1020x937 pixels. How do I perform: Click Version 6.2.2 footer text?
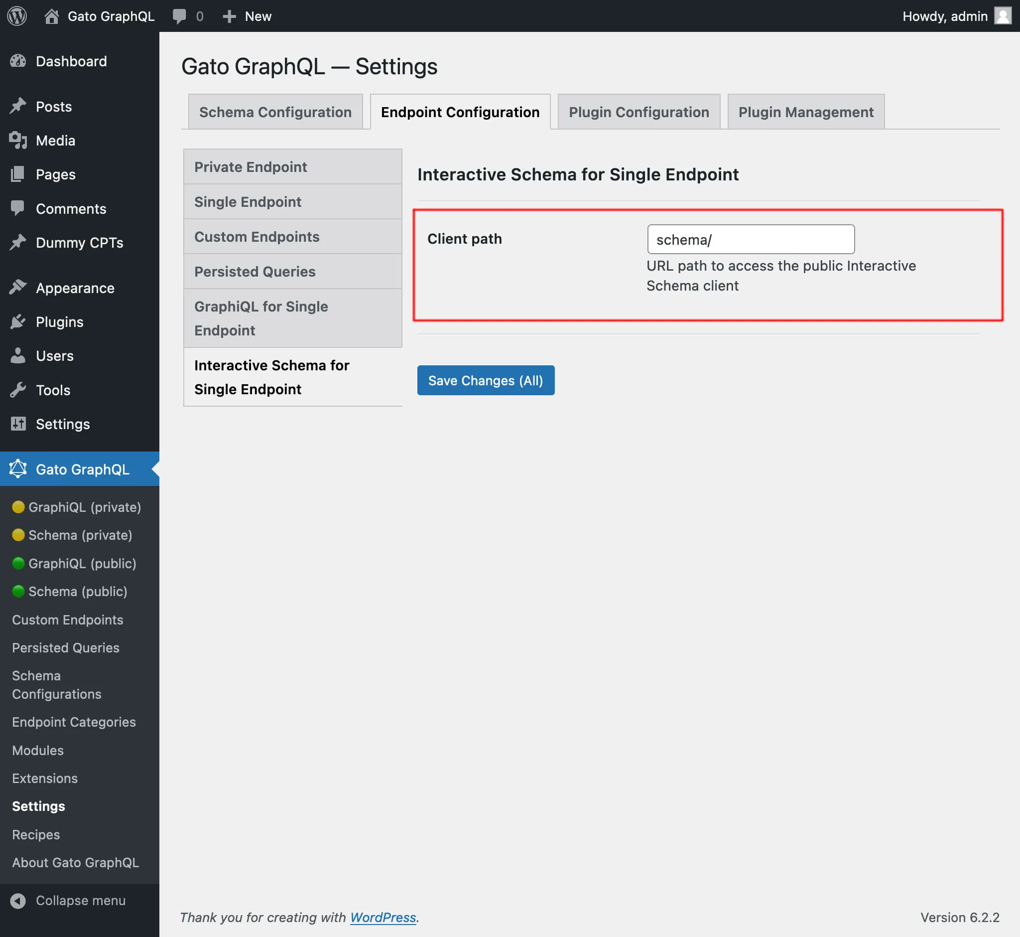point(960,917)
